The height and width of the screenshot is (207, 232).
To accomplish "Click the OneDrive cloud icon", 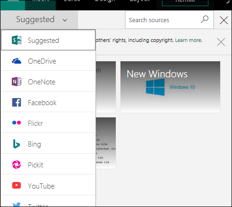I will (17, 61).
